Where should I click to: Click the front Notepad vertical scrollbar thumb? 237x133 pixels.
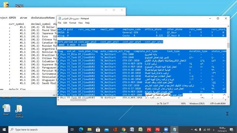pos(228,45)
